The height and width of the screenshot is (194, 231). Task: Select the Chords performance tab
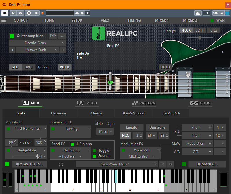[96, 113]
